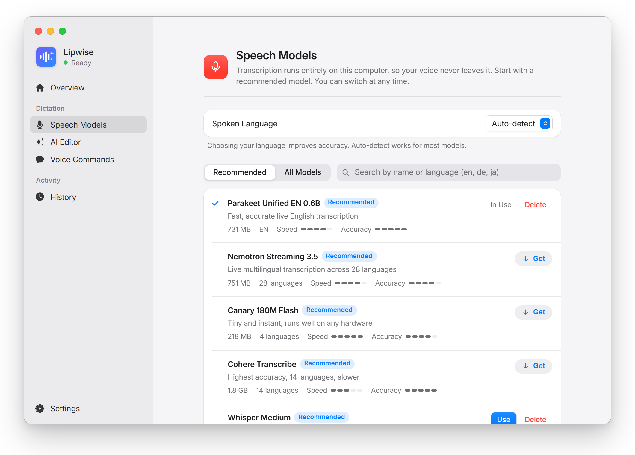Viewport: 635px width, 455px height.
Task: Click the Spoken Language label
Action: tap(245, 124)
